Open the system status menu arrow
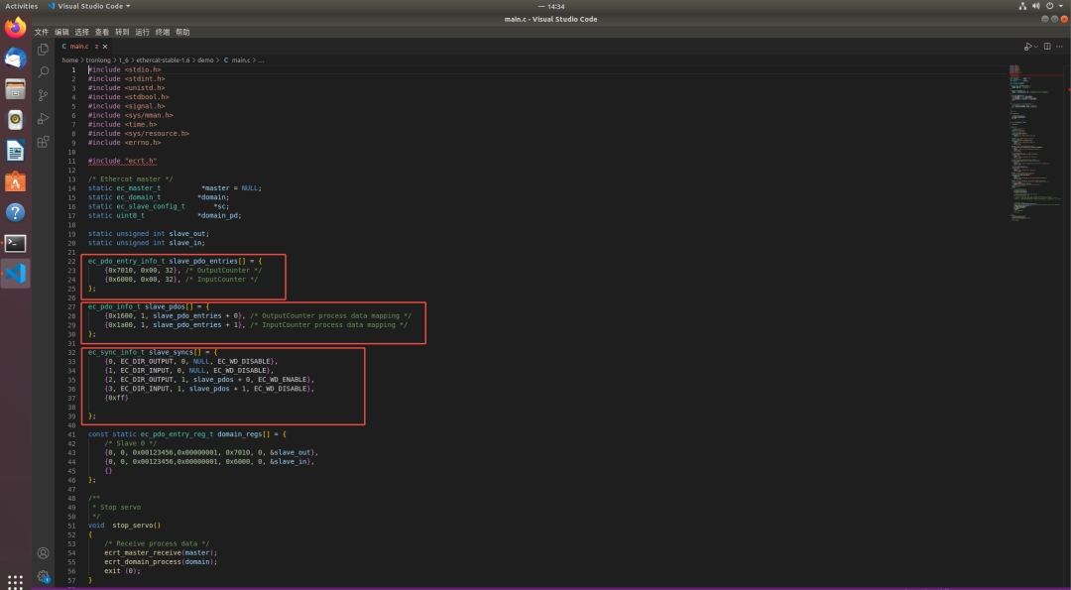 pyautogui.click(x=1062, y=6)
